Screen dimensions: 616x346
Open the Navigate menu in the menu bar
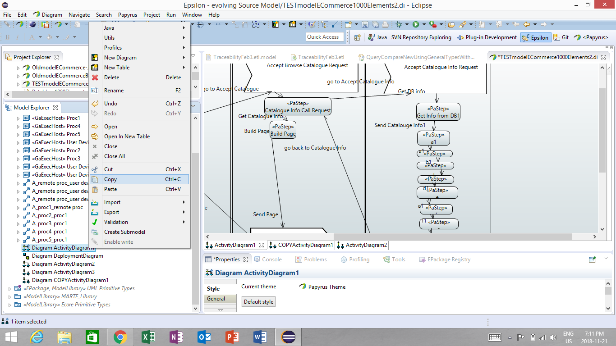79,15
